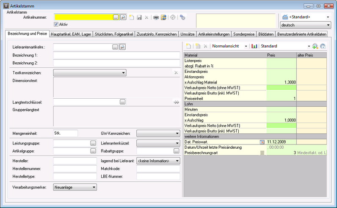Go to the Umsätze tab
337x208 pixels.
(x=188, y=34)
